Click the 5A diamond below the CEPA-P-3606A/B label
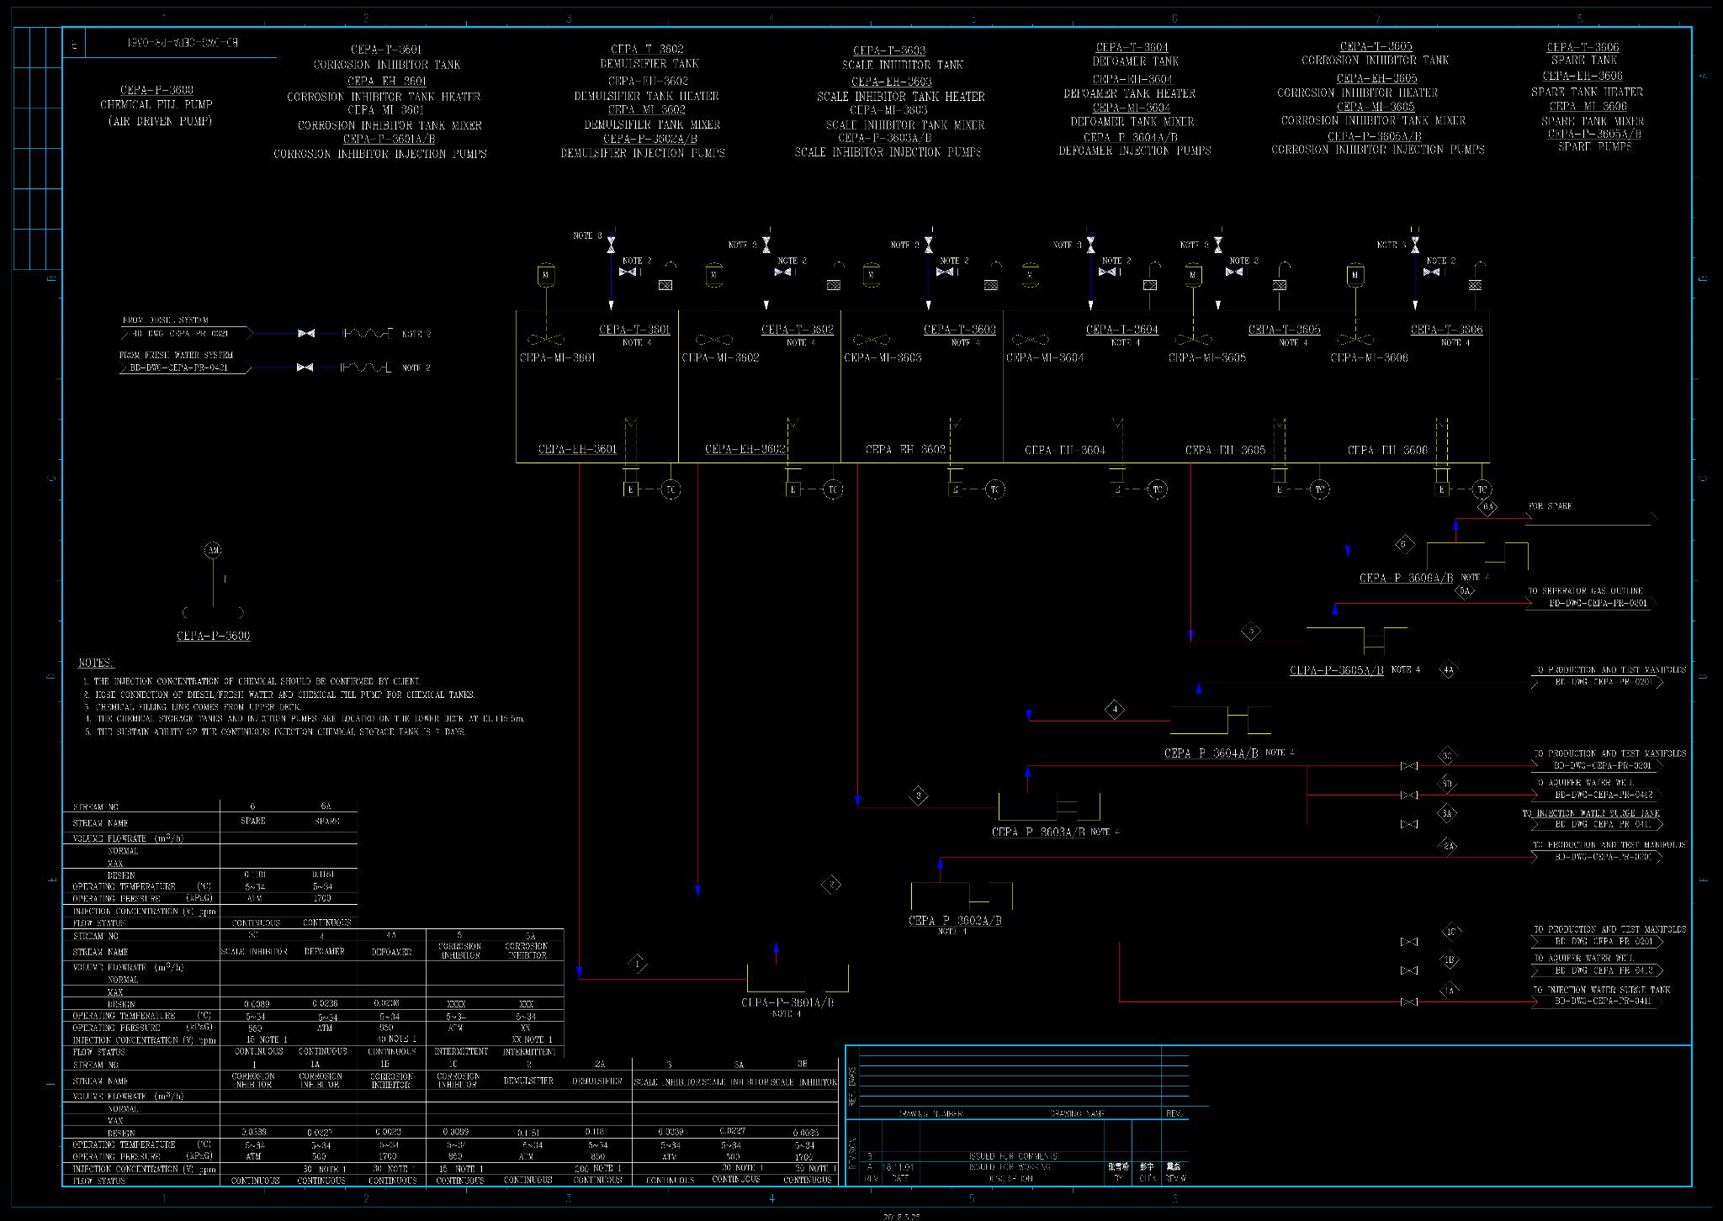1723x1221 pixels. pos(1466,591)
